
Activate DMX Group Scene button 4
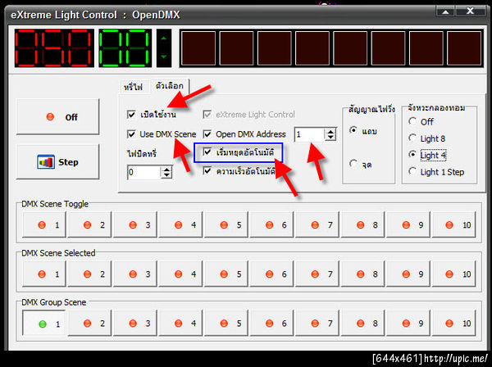pos(180,324)
